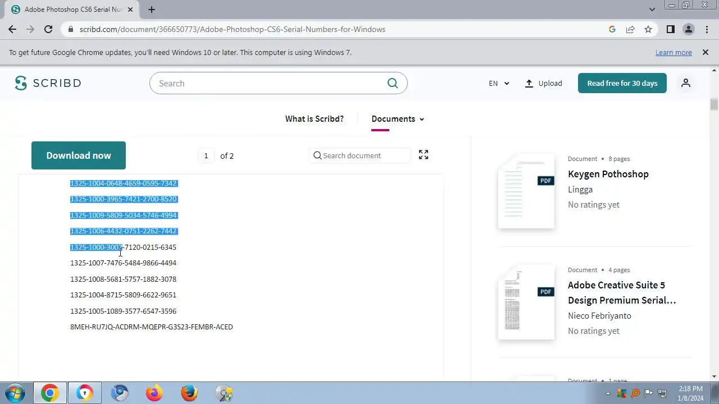Screen dimensions: 719x404
Task: Open Keygen Pothoshop document thumbnail
Action: pyautogui.click(x=526, y=191)
